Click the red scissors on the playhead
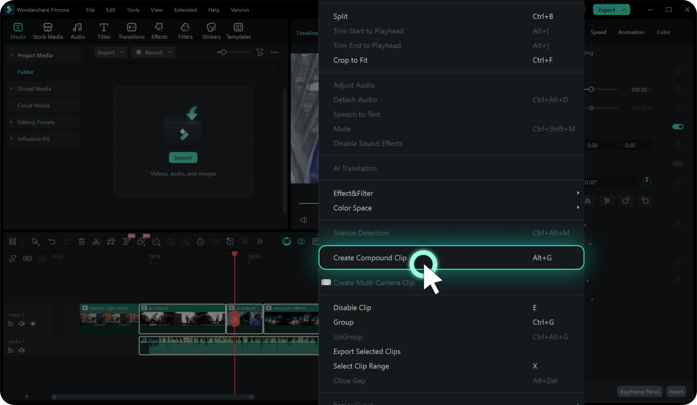The width and height of the screenshot is (697, 405). click(234, 318)
